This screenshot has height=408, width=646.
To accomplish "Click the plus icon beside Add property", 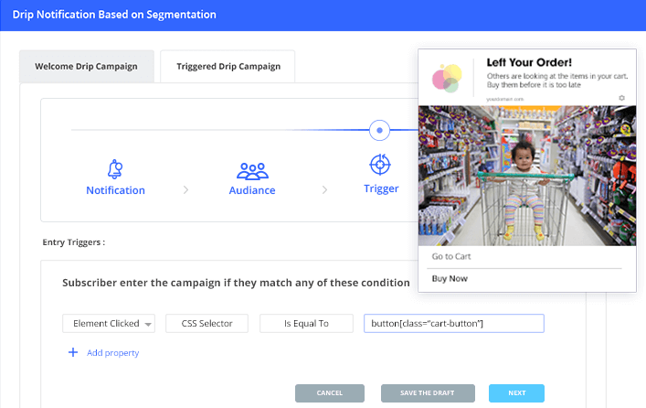I will [73, 352].
